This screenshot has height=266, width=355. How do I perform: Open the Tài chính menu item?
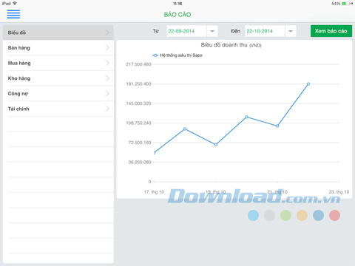[x=58, y=109]
